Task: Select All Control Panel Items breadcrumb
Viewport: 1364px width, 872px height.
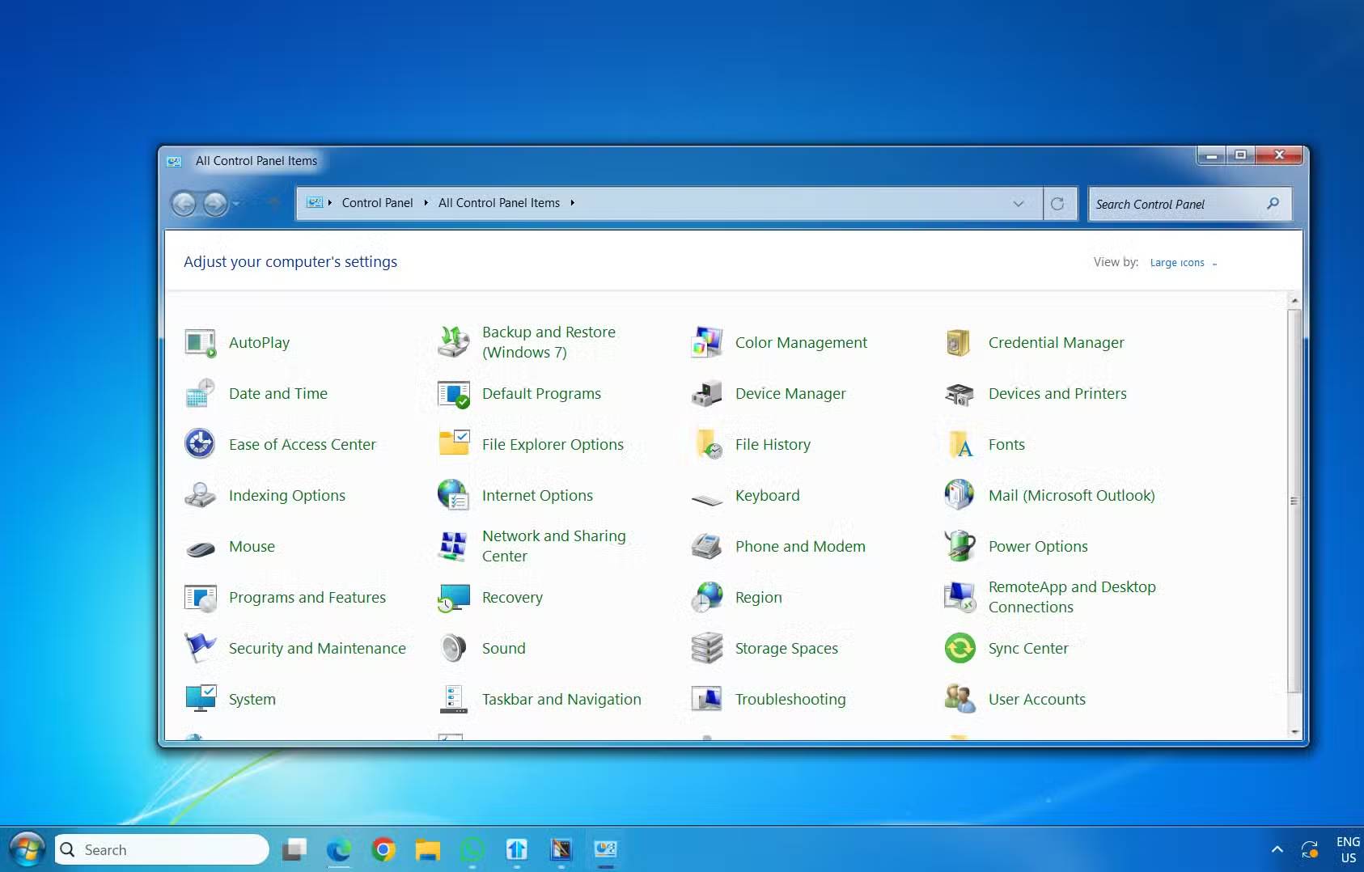Action: tap(498, 203)
